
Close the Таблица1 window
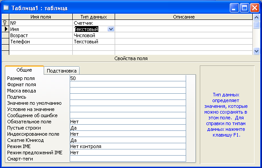pyautogui.click(x=255, y=8)
